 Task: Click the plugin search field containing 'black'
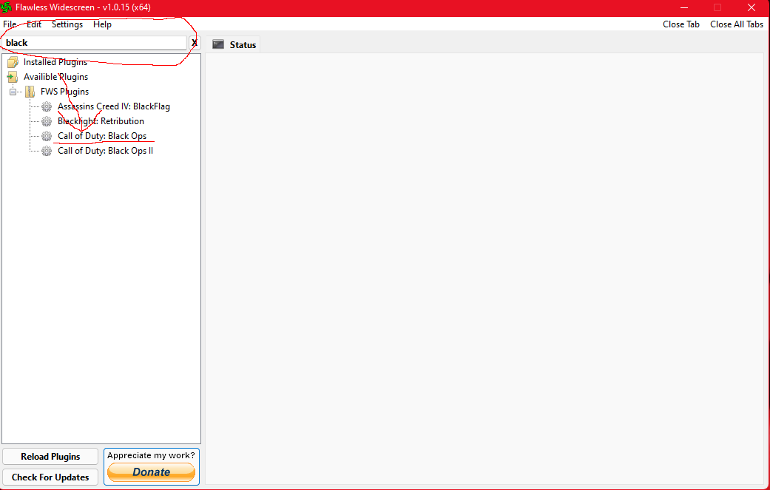coord(94,43)
